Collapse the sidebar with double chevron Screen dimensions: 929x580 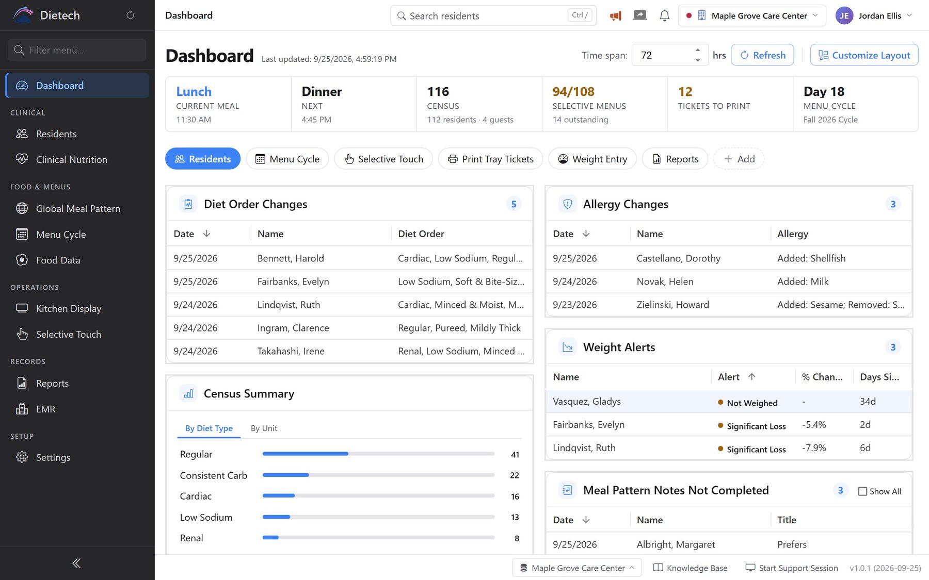coord(76,563)
